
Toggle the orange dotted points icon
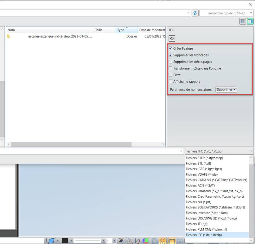[163, 241]
